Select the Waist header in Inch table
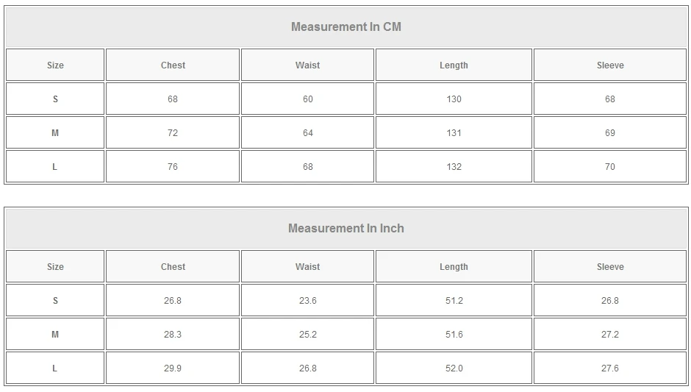The width and height of the screenshot is (691, 392). point(307,267)
